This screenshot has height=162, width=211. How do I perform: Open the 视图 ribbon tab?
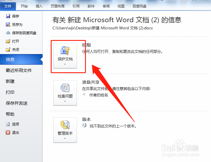pos(121,6)
